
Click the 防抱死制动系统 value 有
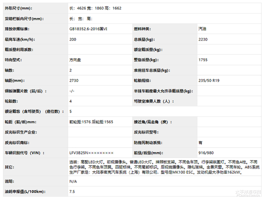pos(201,143)
